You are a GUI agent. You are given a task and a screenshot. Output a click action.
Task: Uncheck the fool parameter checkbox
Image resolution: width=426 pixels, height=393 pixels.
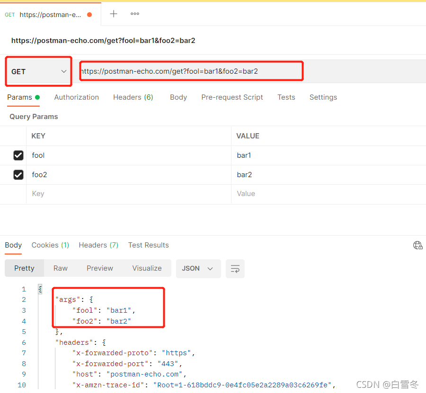(x=18, y=155)
